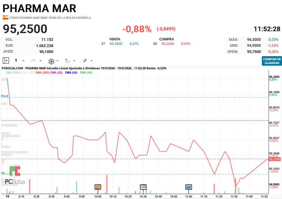This screenshot has width=282, height=199.
Task: Open the chart type line icon
Action: point(33,61)
